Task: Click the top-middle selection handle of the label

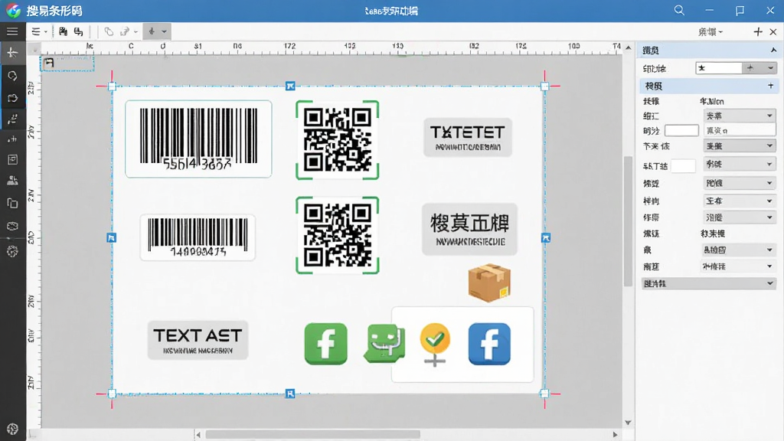Action: [290, 86]
